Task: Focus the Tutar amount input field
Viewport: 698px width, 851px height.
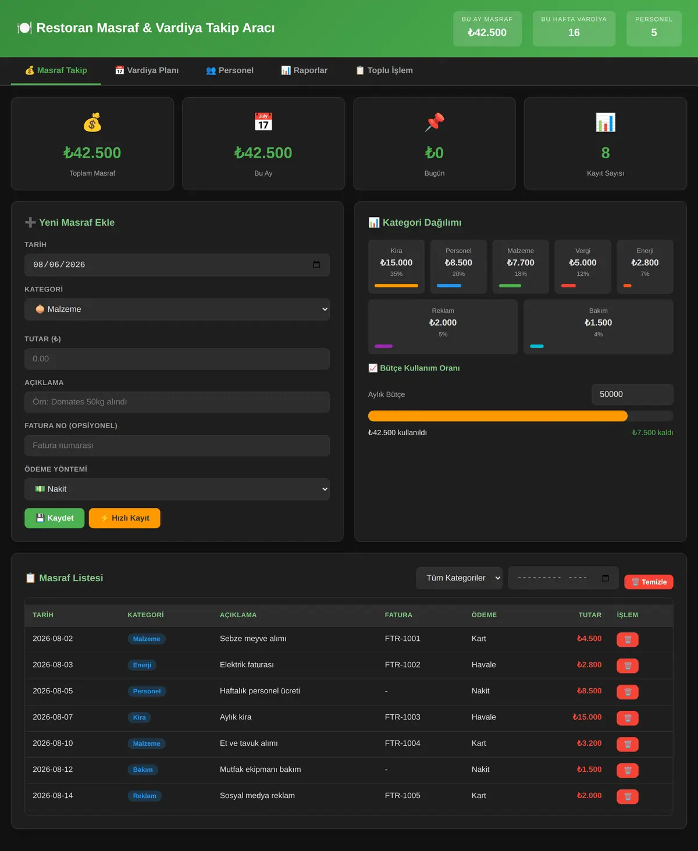Action: click(x=177, y=359)
